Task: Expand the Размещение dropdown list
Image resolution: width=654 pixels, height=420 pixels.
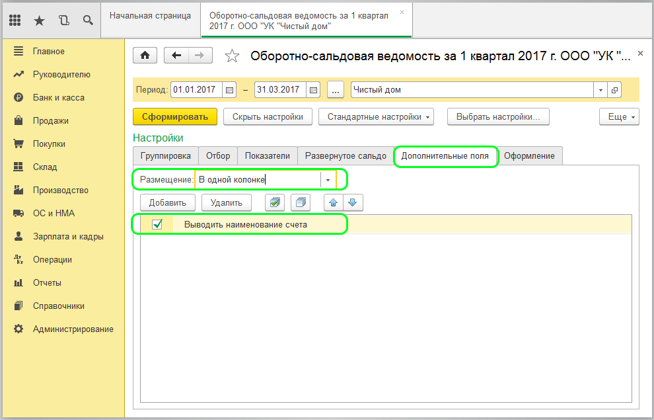Action: [x=328, y=180]
